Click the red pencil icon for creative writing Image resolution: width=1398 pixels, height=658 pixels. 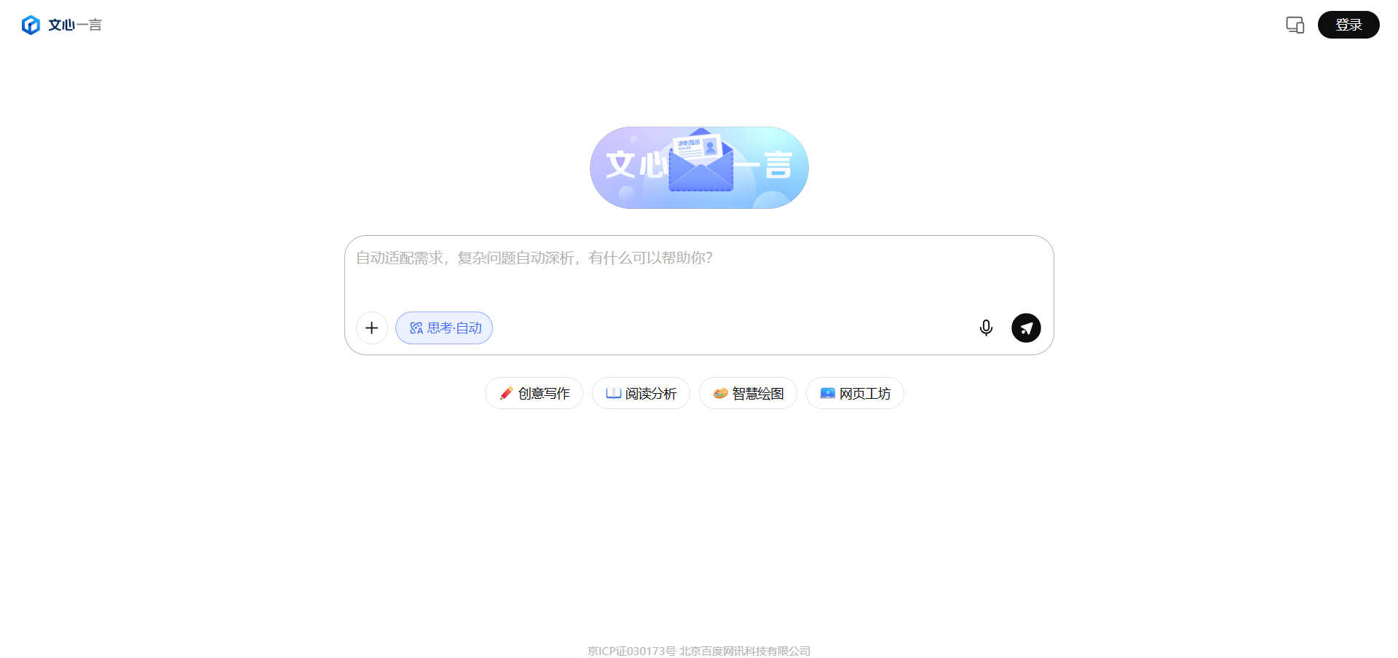[506, 394]
